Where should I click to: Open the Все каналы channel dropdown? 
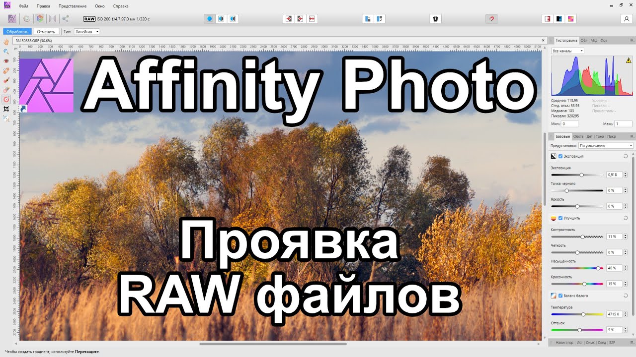567,51
